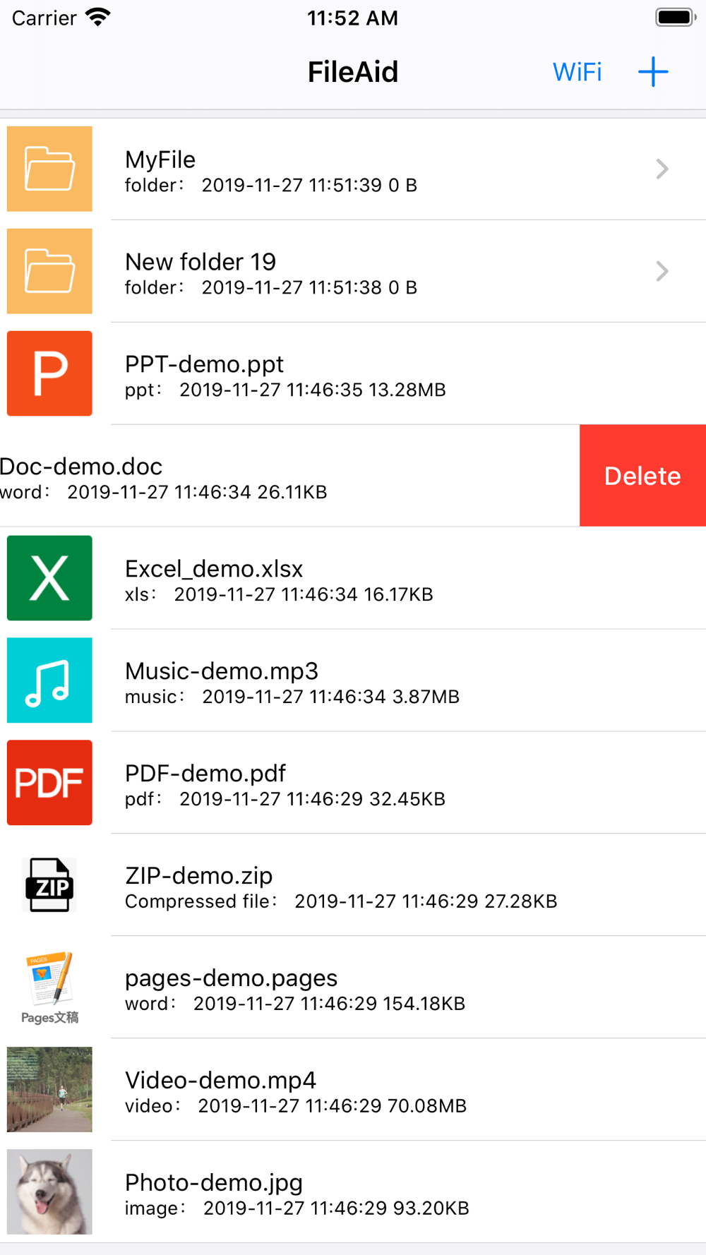Tap the New folder 19 icon

[x=49, y=271]
